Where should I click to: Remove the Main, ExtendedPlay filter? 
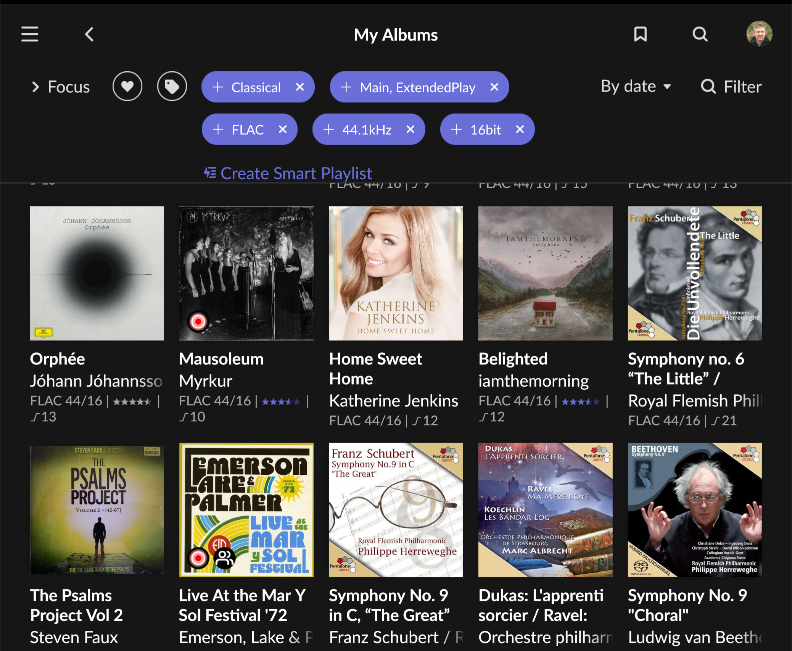click(494, 87)
